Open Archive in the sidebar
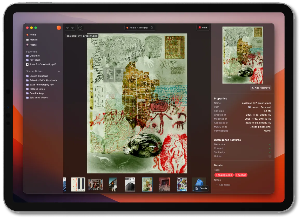The width and height of the screenshot is (302, 219). click(x=33, y=40)
